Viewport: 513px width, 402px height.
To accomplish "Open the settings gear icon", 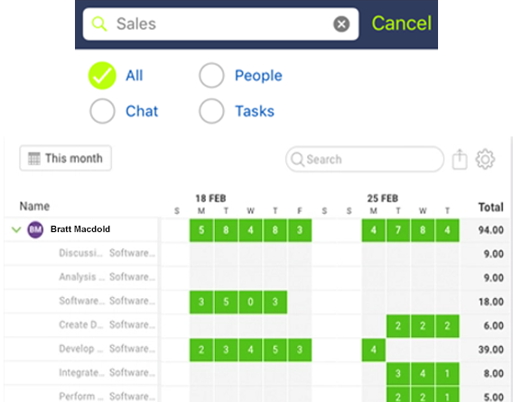I will pyautogui.click(x=485, y=159).
